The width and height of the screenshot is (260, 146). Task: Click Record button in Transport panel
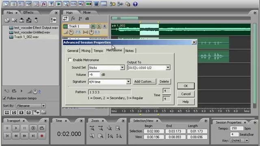[42, 136]
